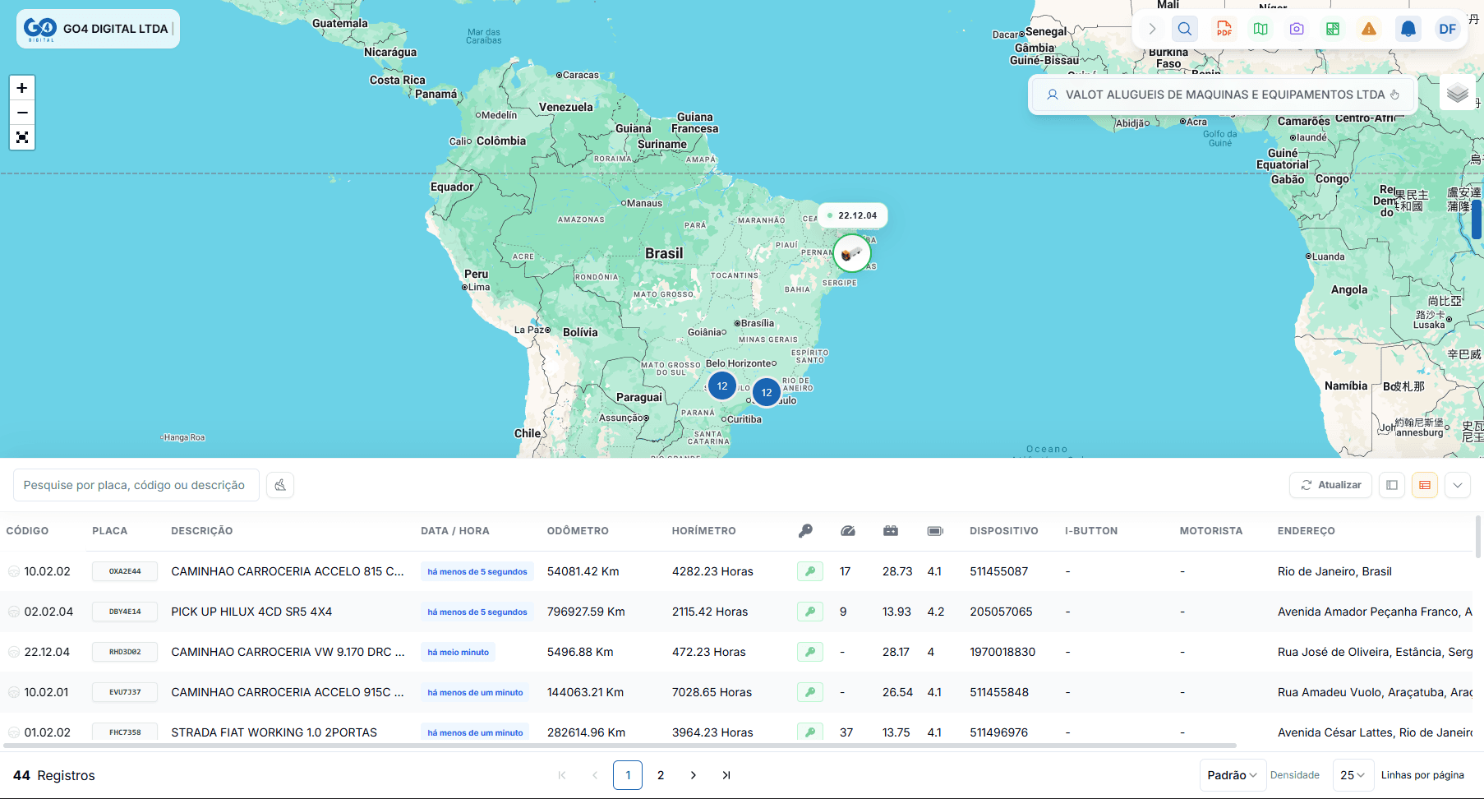Open the map layers selector
The width and height of the screenshot is (1484, 799).
[1458, 93]
